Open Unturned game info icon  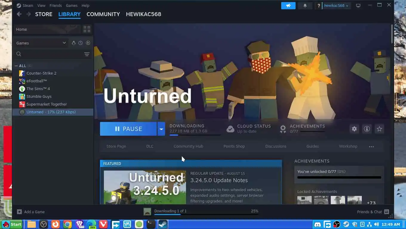tap(367, 129)
